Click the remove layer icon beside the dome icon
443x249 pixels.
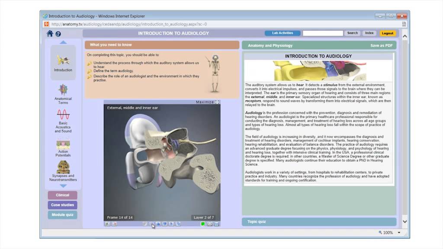(165, 224)
